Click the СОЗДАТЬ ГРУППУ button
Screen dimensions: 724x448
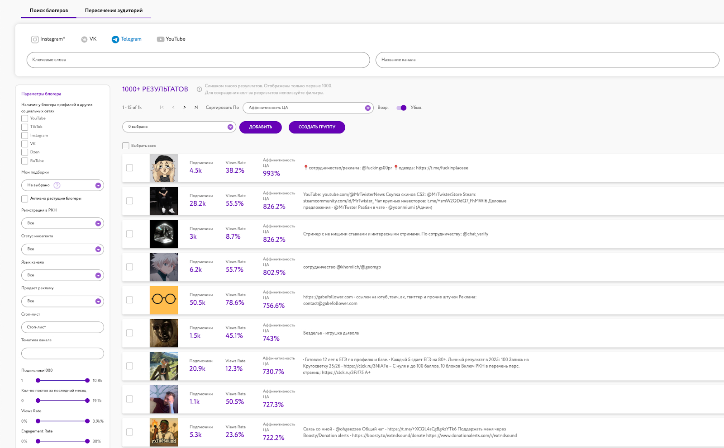click(317, 127)
